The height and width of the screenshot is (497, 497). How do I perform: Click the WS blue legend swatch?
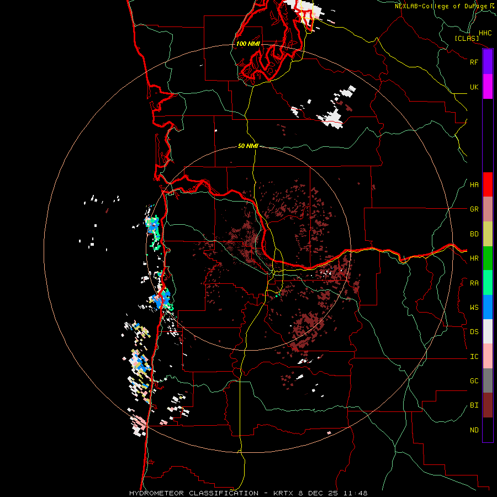pyautogui.click(x=488, y=307)
